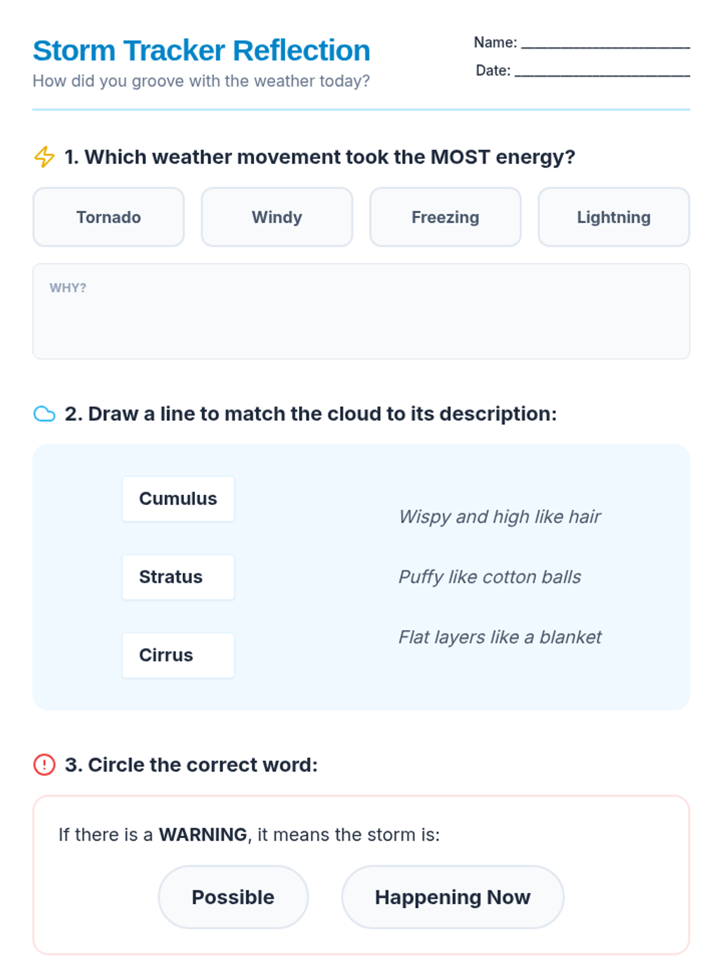Screen dimensions: 722x963
Task: Select the Tornado answer option
Action: tap(108, 217)
